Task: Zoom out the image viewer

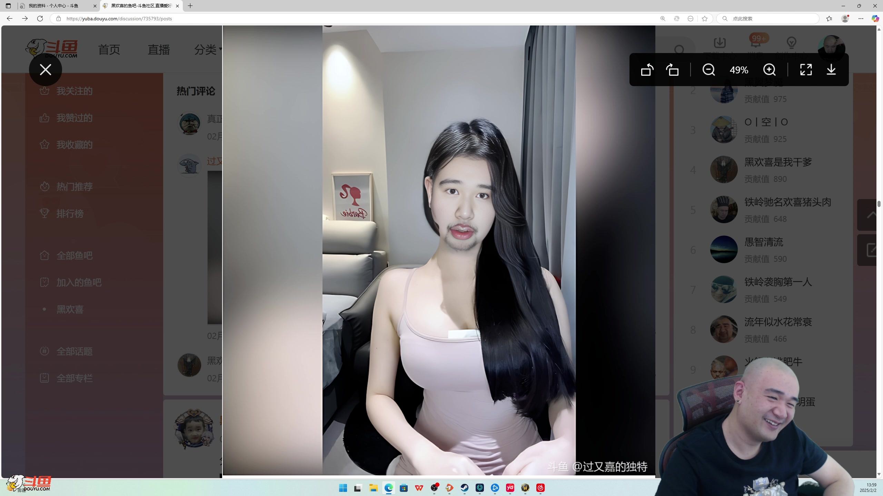Action: tap(708, 70)
